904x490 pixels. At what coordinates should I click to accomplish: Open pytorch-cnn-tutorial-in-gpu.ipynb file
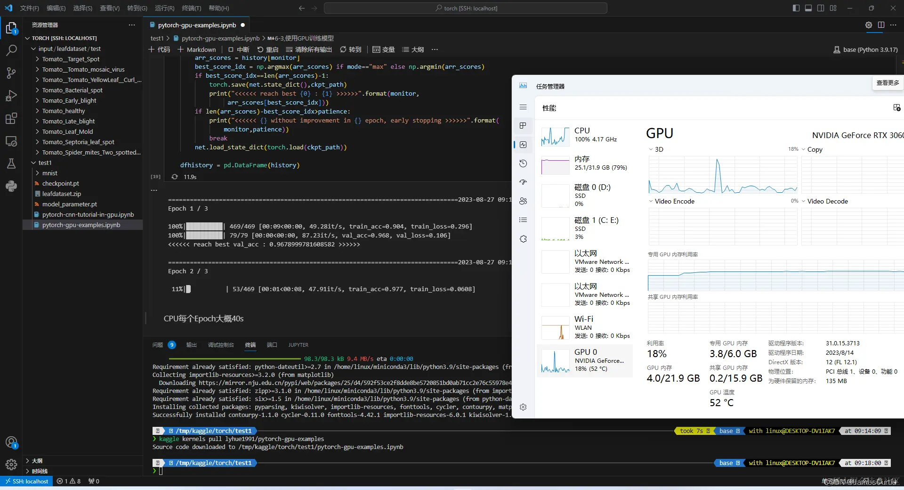(x=88, y=214)
